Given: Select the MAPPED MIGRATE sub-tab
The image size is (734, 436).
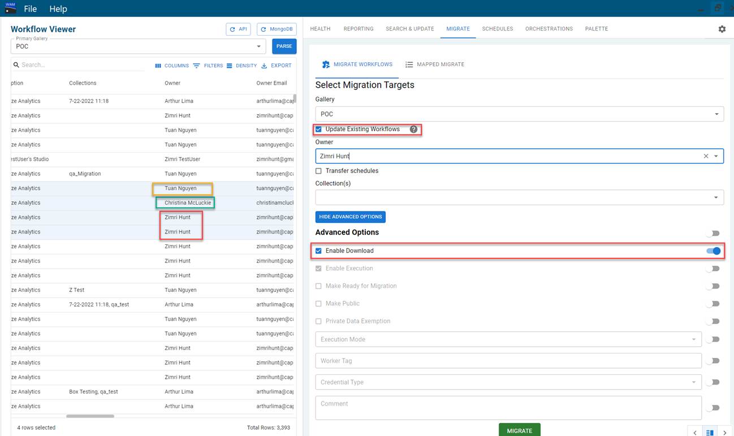Looking at the screenshot, I should click(x=435, y=64).
